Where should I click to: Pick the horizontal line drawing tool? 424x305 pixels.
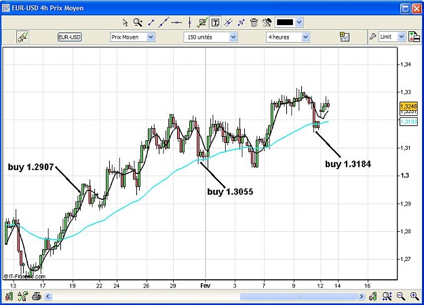[176, 22]
